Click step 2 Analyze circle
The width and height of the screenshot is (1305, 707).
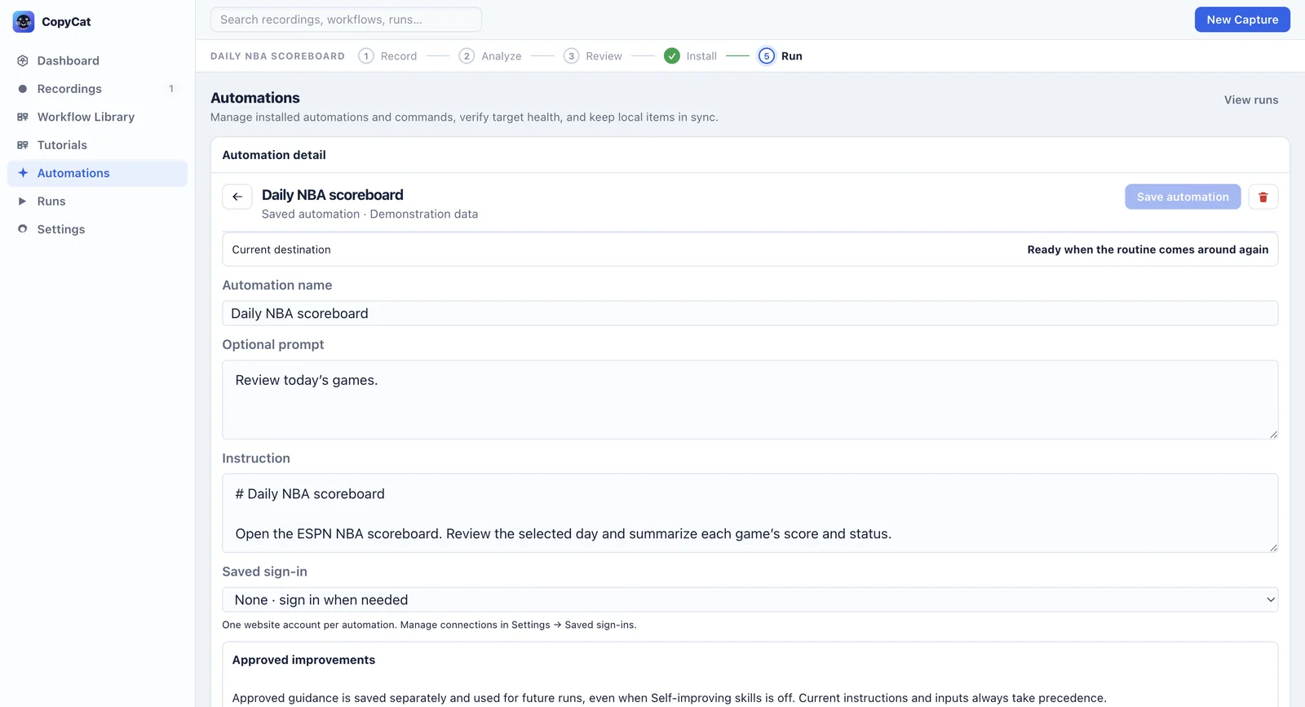click(x=467, y=55)
